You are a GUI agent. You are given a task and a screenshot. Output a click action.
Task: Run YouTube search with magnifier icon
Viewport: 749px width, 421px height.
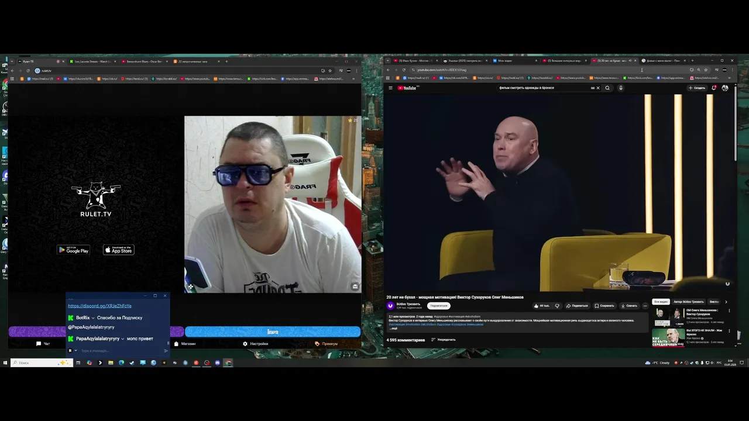(x=607, y=88)
